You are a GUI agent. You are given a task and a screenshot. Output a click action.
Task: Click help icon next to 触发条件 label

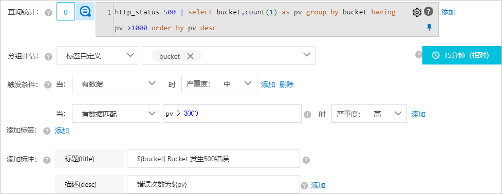[48, 85]
